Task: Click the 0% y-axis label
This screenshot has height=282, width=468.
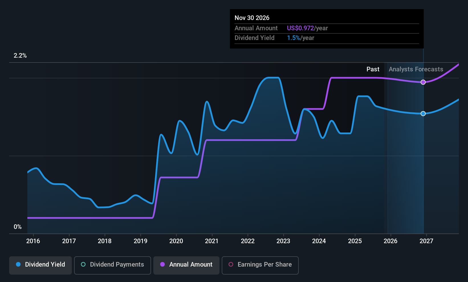Action: [x=18, y=227]
